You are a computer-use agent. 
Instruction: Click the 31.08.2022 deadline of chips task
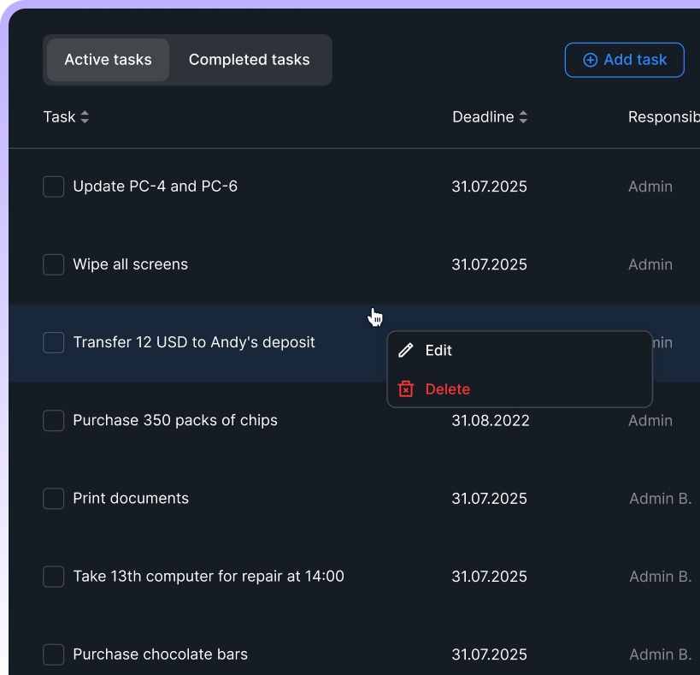coord(490,422)
